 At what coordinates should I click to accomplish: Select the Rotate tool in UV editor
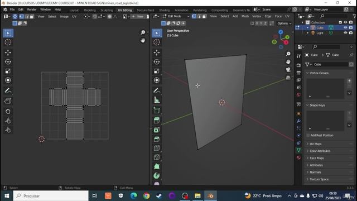point(8,62)
